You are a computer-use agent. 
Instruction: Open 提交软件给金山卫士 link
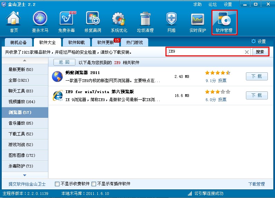point(27,184)
